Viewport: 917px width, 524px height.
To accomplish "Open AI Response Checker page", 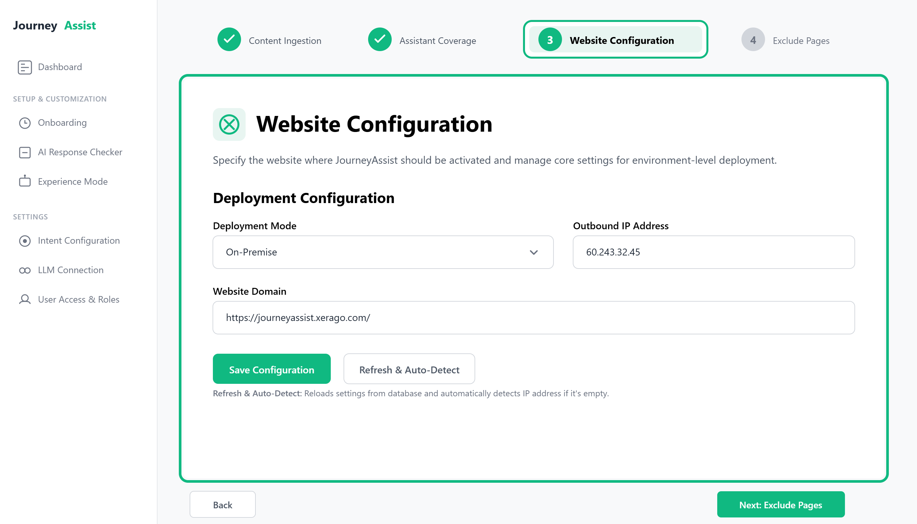I will tap(80, 153).
